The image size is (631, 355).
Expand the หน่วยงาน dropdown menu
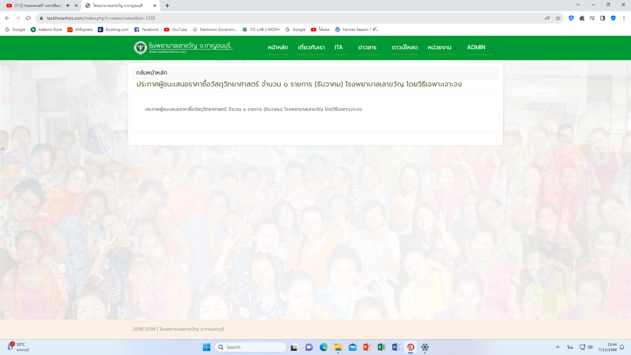pos(442,47)
